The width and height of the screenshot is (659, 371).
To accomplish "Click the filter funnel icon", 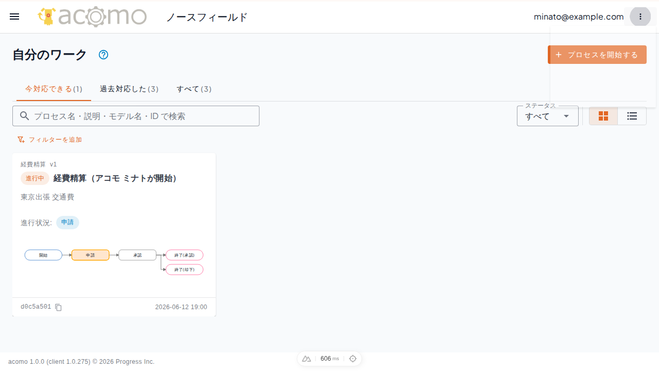I will pyautogui.click(x=21, y=140).
